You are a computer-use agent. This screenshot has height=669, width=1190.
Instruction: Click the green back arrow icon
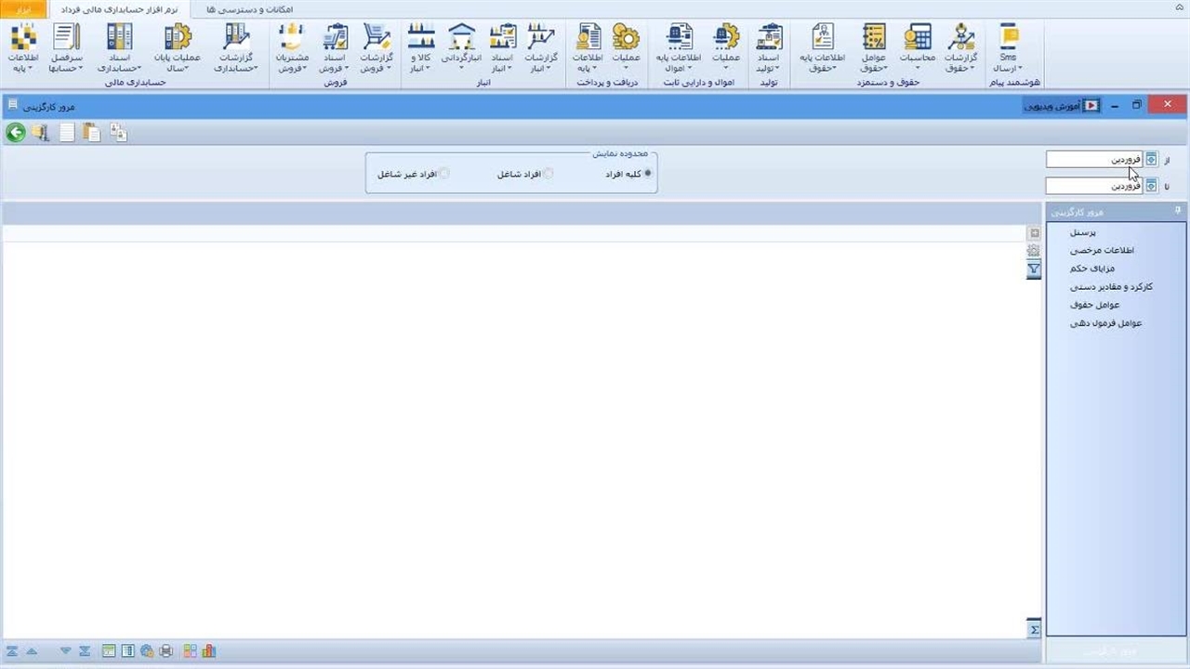click(x=16, y=133)
